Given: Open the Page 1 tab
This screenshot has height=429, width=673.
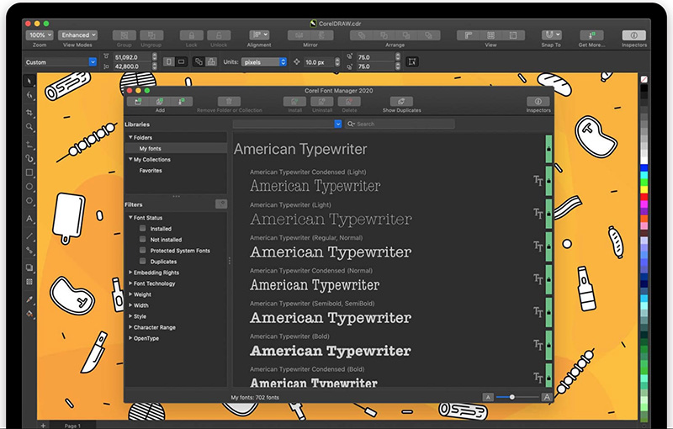Looking at the screenshot, I should point(72,426).
